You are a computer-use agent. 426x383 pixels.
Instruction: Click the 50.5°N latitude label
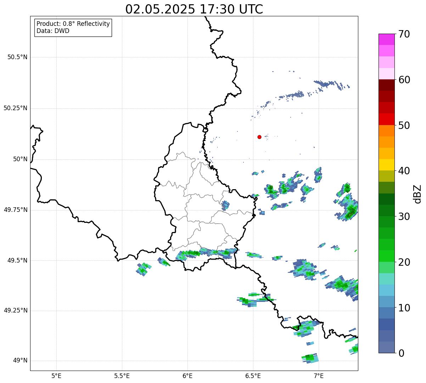pyautogui.click(x=17, y=57)
